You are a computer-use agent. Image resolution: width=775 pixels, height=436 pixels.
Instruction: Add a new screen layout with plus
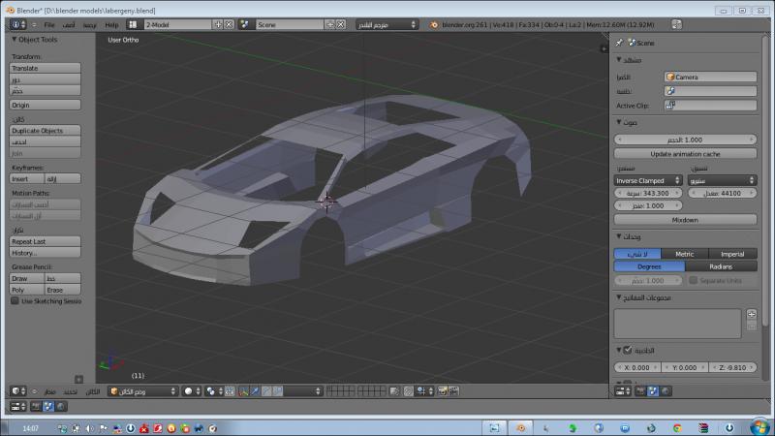pos(218,24)
